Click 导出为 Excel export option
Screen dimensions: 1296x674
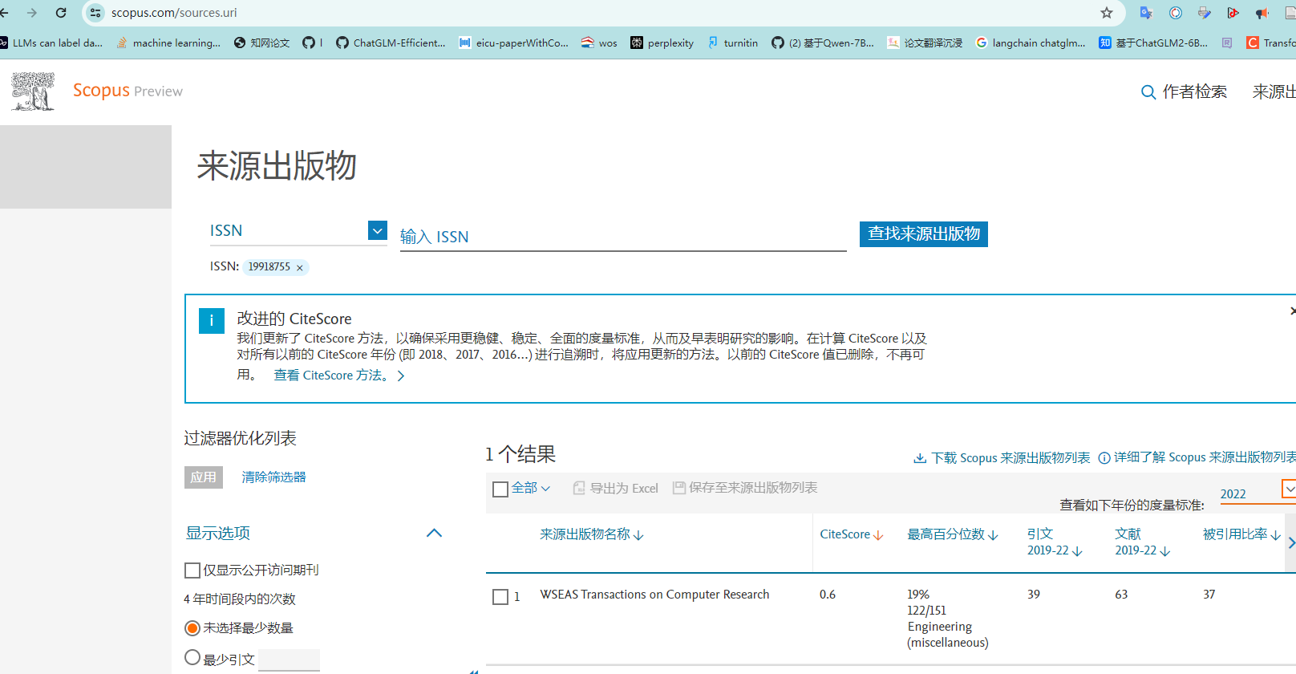coord(615,488)
